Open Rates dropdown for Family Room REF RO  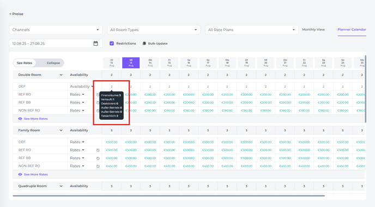[77, 150]
